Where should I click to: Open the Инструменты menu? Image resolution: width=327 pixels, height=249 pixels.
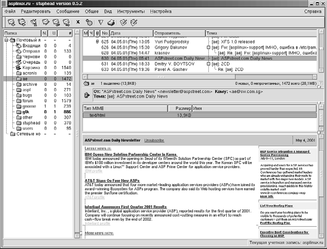(x=131, y=11)
